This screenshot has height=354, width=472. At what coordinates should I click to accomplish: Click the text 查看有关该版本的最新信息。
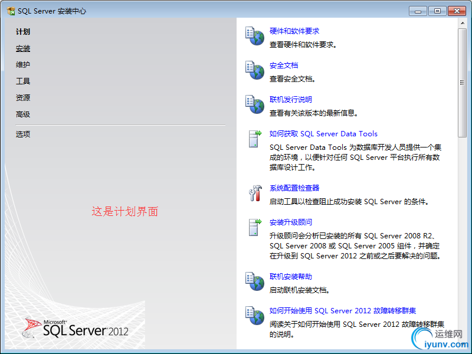pos(314,113)
